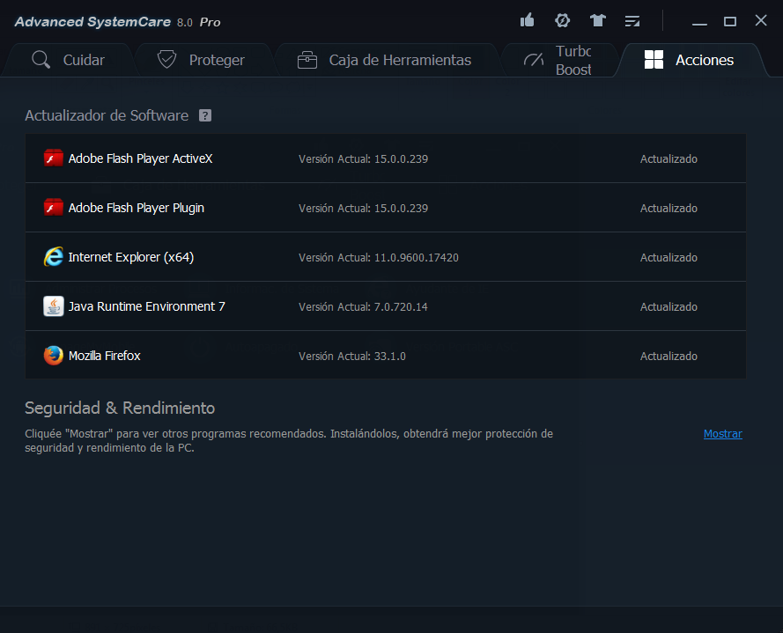Select the Acciones tab
The image size is (783, 633).
pos(690,60)
